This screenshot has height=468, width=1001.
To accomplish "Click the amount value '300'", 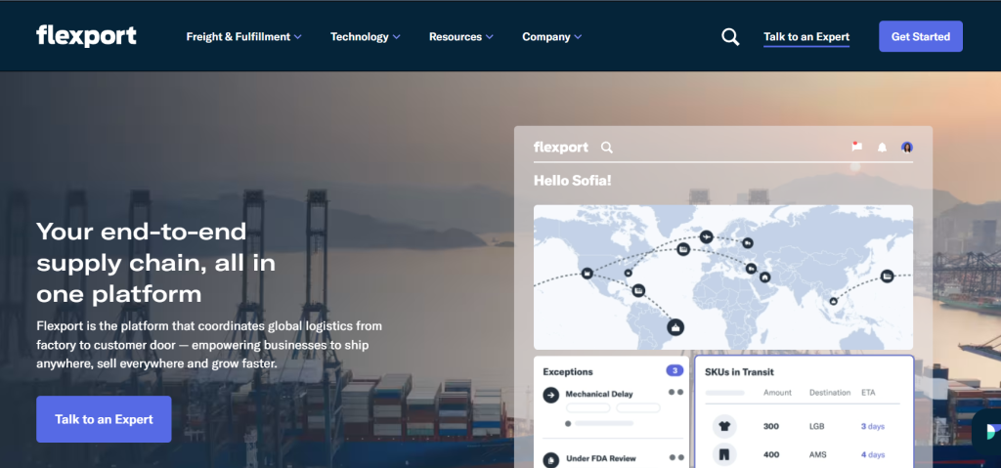I will pos(771,427).
